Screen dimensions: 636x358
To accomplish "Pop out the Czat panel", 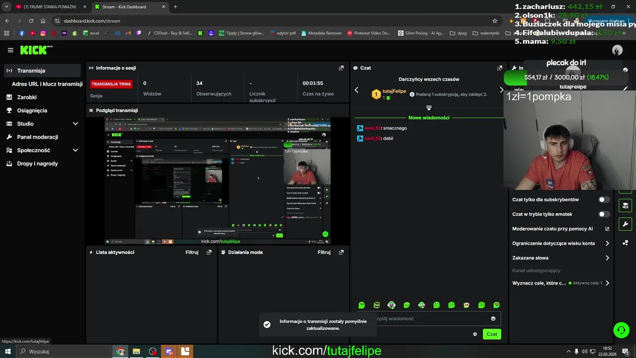I will click(x=499, y=68).
